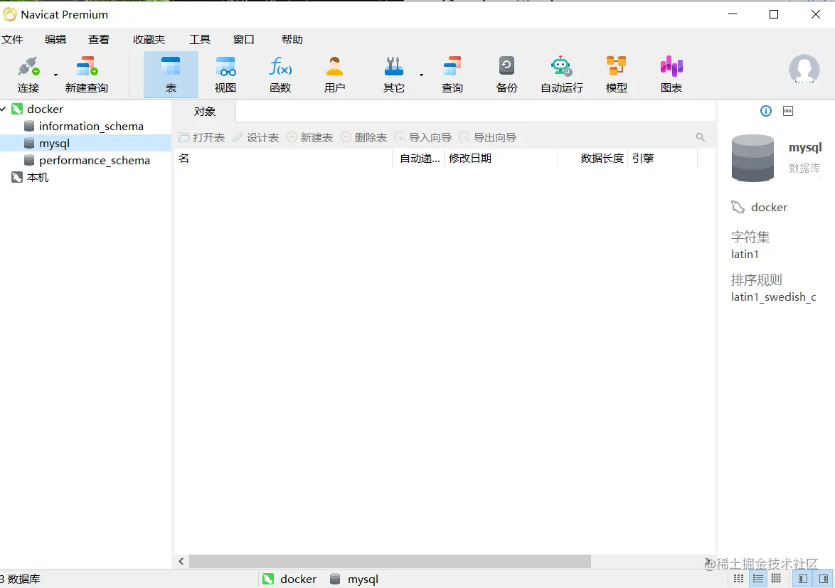Image resolution: width=835 pixels, height=588 pixels.
Task: Sort by the 数据长度 column header
Action: [x=592, y=158]
